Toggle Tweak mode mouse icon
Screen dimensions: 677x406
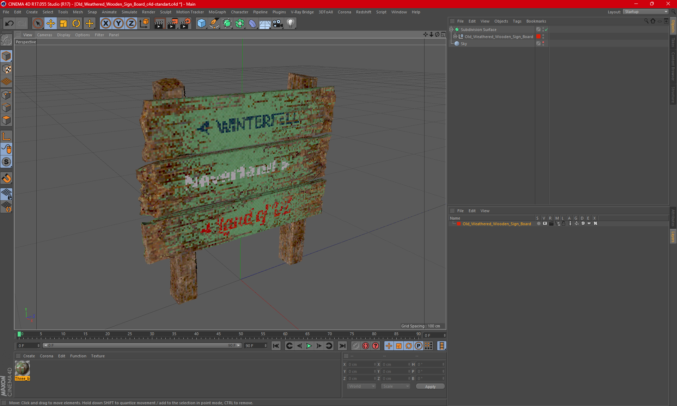[6, 149]
